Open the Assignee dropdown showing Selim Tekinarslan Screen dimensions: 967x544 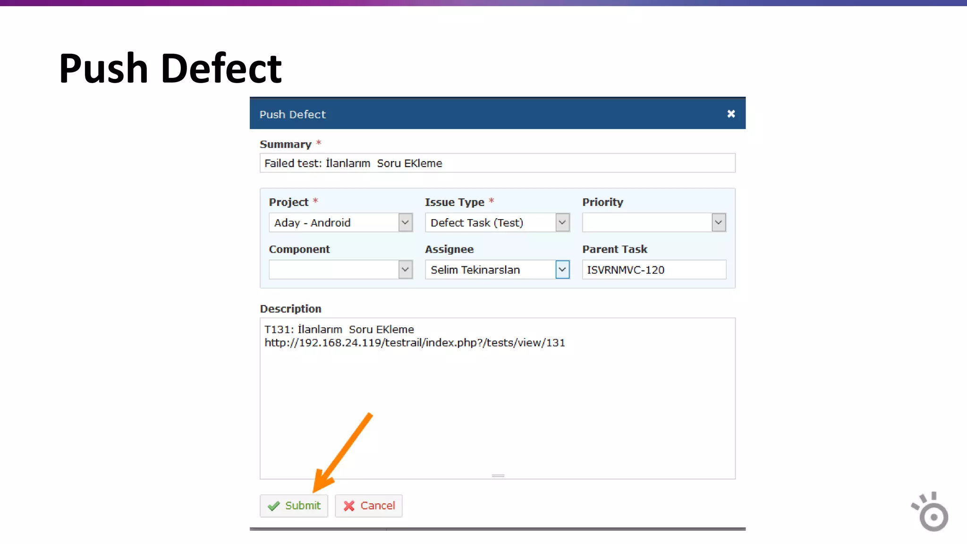497,270
